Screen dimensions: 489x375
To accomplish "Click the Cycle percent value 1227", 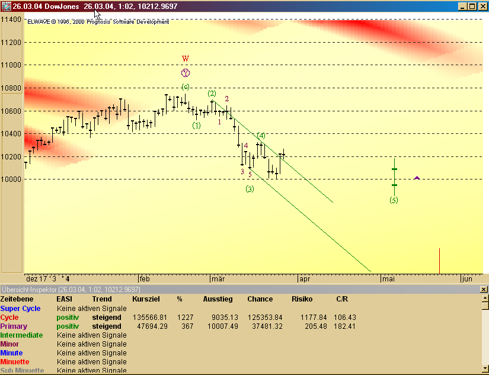I will [x=186, y=318].
